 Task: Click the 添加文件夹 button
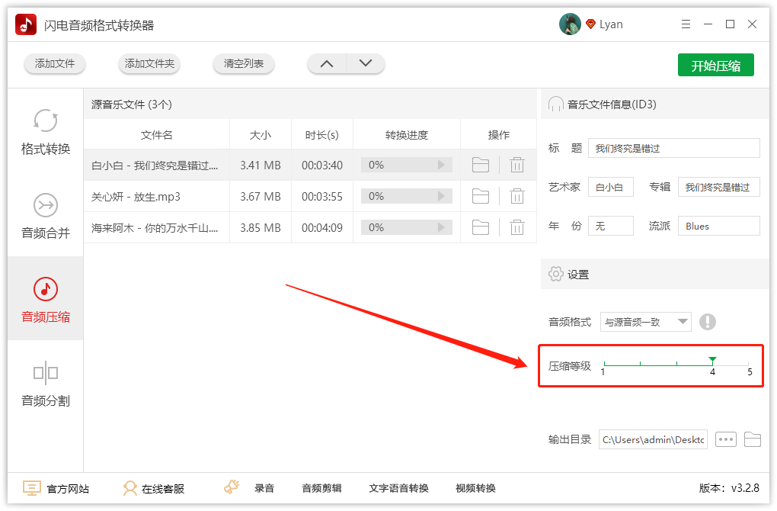point(149,63)
